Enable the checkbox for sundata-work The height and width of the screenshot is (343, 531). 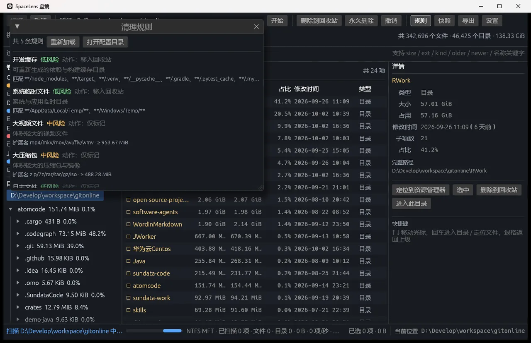pyautogui.click(x=129, y=298)
